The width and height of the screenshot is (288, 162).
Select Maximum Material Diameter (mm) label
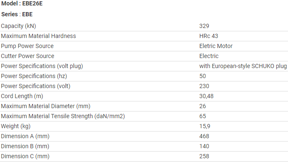click(x=45, y=106)
